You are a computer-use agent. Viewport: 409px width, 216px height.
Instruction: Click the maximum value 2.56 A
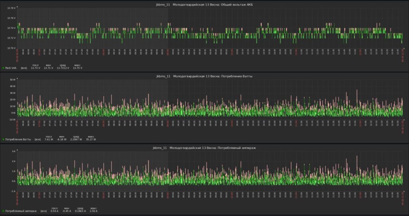[93, 211]
